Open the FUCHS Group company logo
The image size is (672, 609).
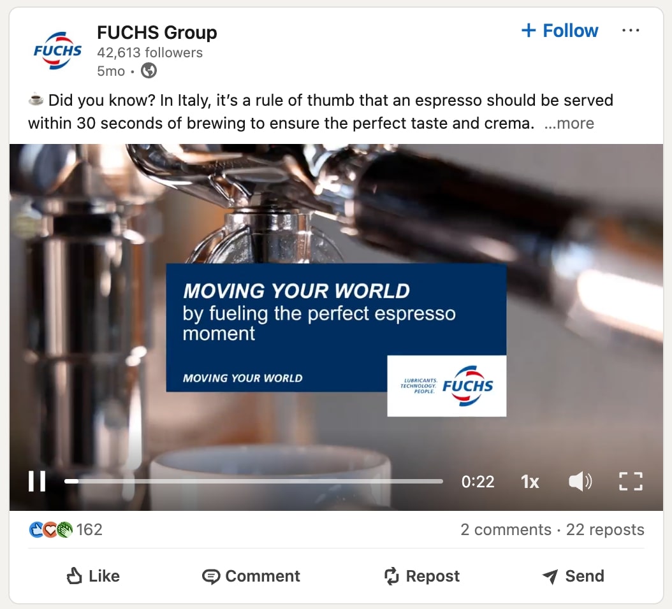57,50
